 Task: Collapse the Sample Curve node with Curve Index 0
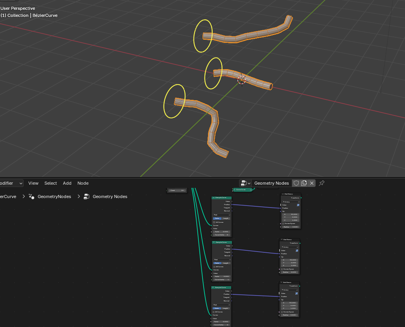(x=214, y=198)
